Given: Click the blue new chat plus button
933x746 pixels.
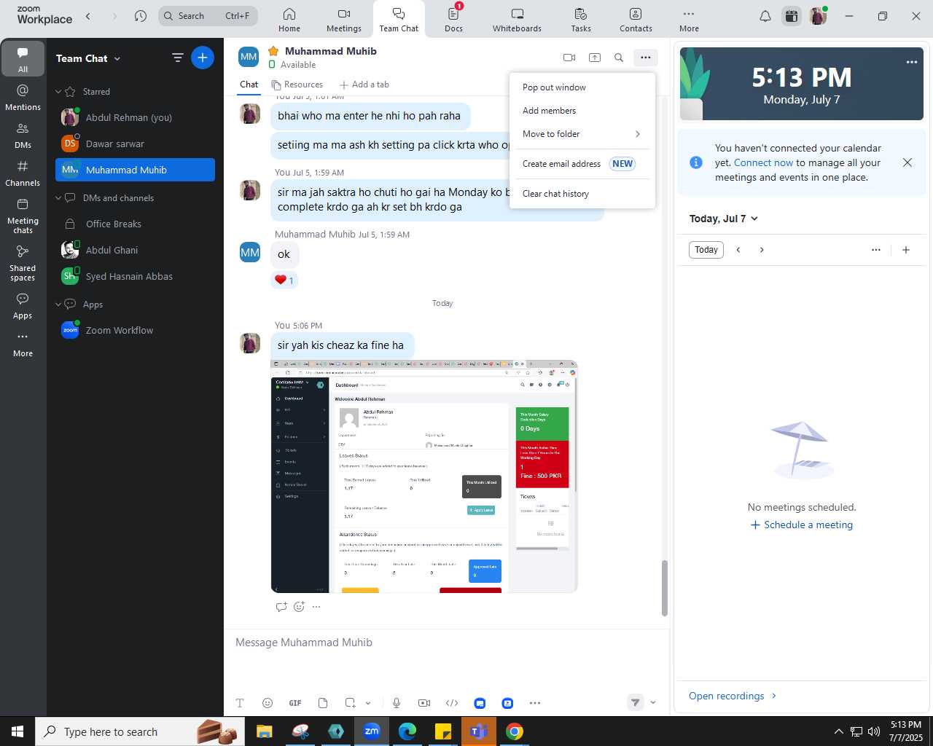Looking at the screenshot, I should (203, 58).
